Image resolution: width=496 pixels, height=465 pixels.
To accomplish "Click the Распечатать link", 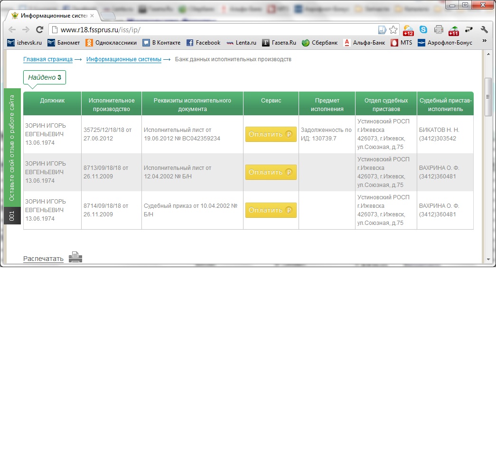I will (43, 259).
